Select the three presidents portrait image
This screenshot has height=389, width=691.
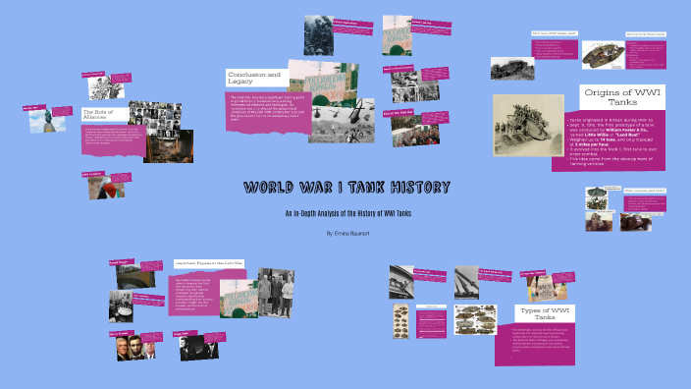[135, 348]
